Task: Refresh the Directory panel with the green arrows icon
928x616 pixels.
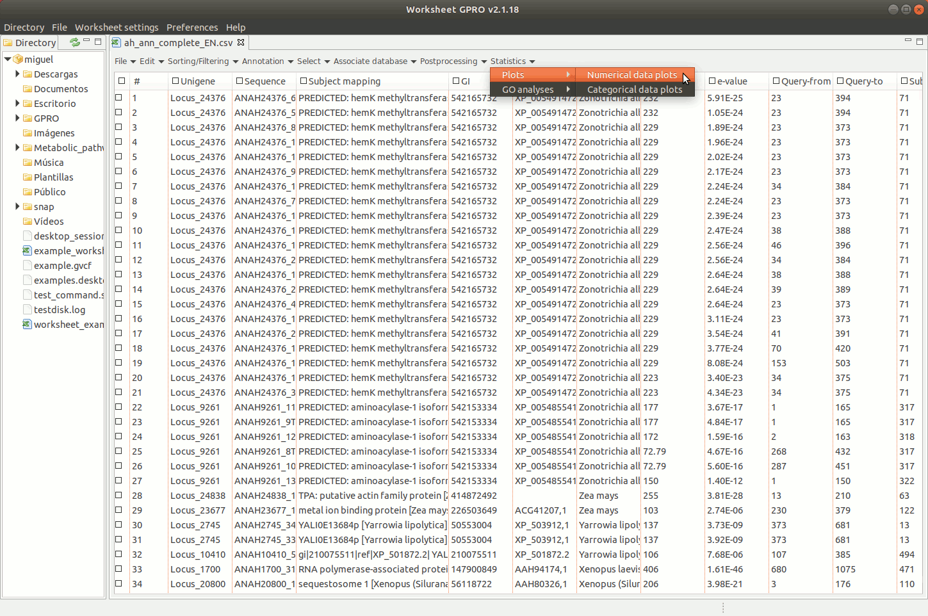Action: [75, 42]
